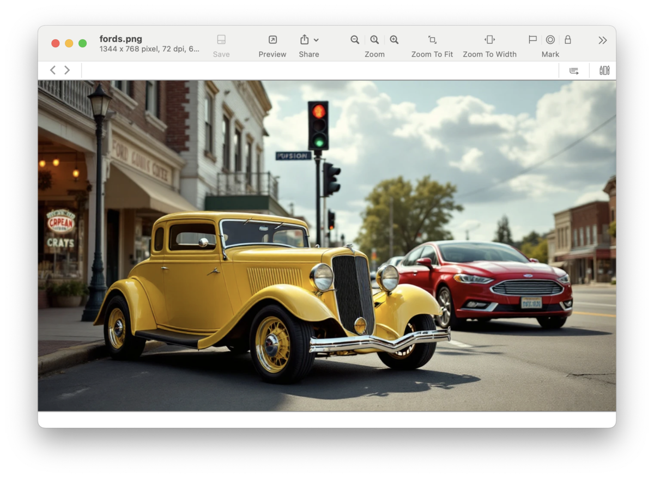Click the Preview toolbar icon
This screenshot has height=478, width=654.
272,40
